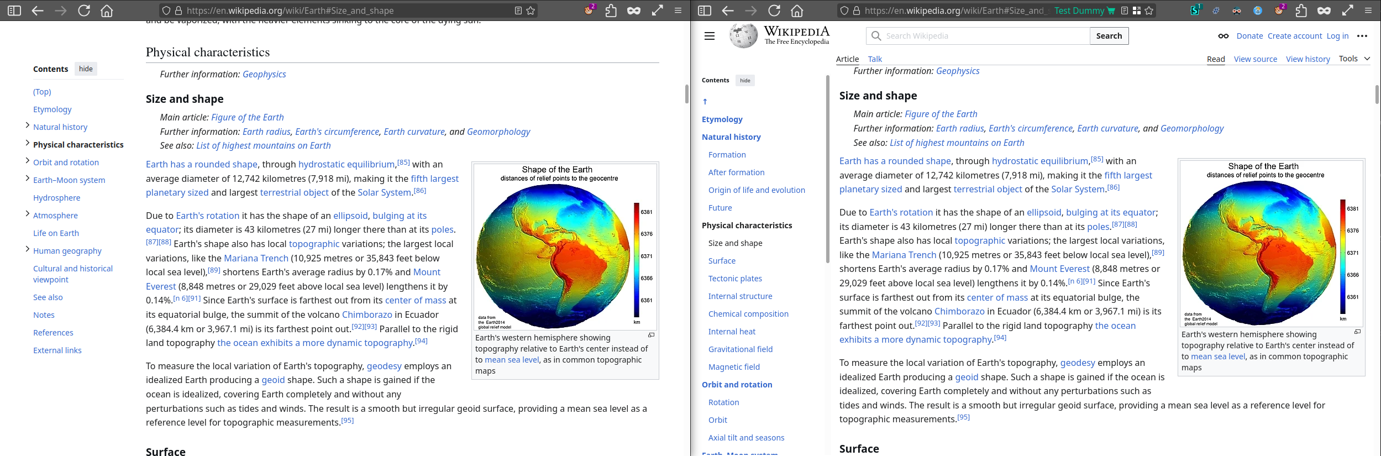The width and height of the screenshot is (1381, 456).
Task: Click the Search button on Wikipedia
Action: 1109,36
